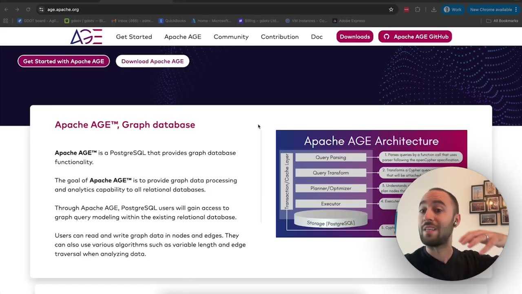Open Inbox (466) Gmail bookmark
Screen dimensions: 522x294
[133, 21]
